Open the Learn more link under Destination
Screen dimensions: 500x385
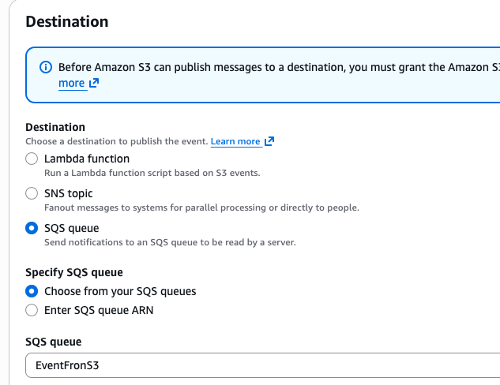click(x=235, y=141)
